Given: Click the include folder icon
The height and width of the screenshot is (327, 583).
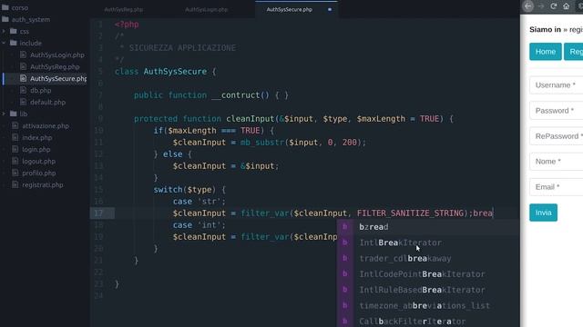Looking at the screenshot, I should point(14,43).
